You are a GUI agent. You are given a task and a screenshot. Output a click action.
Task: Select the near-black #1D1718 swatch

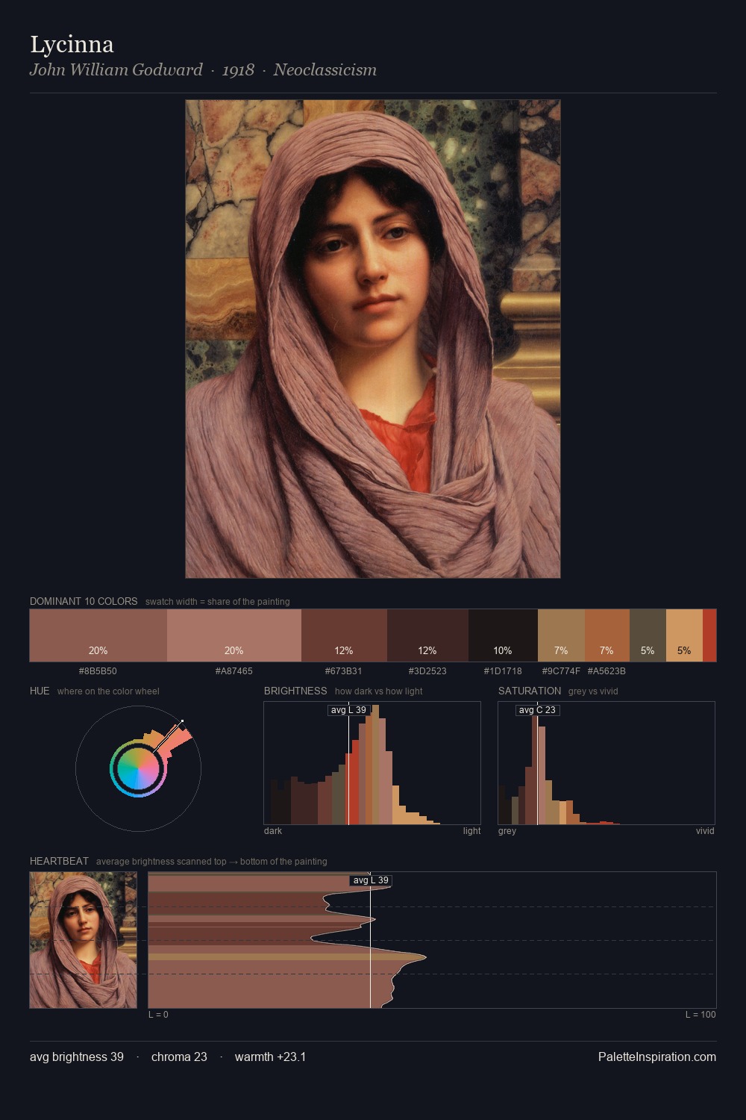[x=503, y=635]
